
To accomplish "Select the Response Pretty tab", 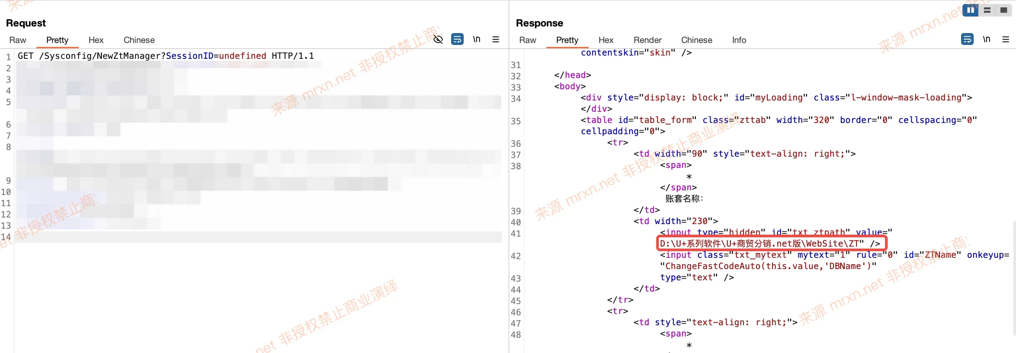I will 567,40.
